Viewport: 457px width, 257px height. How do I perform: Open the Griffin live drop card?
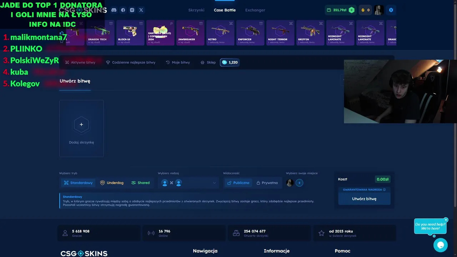[310, 33]
